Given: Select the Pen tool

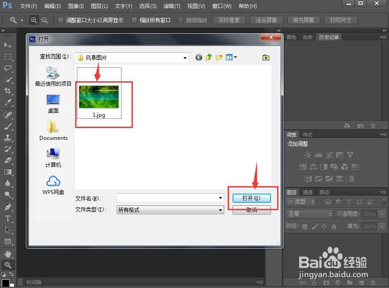Looking at the screenshot, I should pos(8,207).
